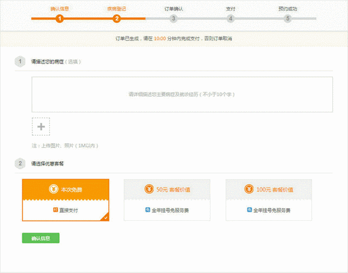348x273 pixels.
Task: Select the 50元 套餐价值 package card
Action: point(167,200)
